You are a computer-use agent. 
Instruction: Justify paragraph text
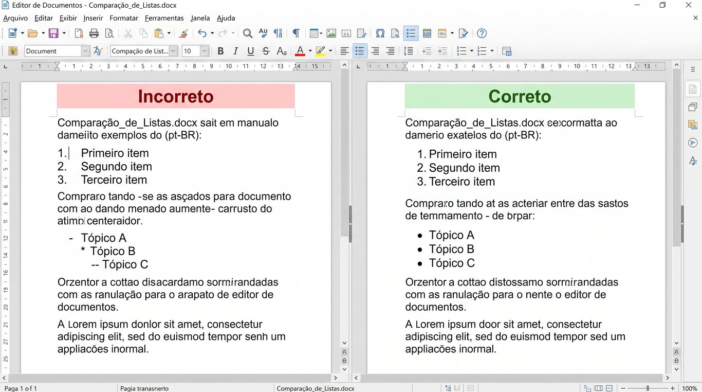(x=391, y=51)
